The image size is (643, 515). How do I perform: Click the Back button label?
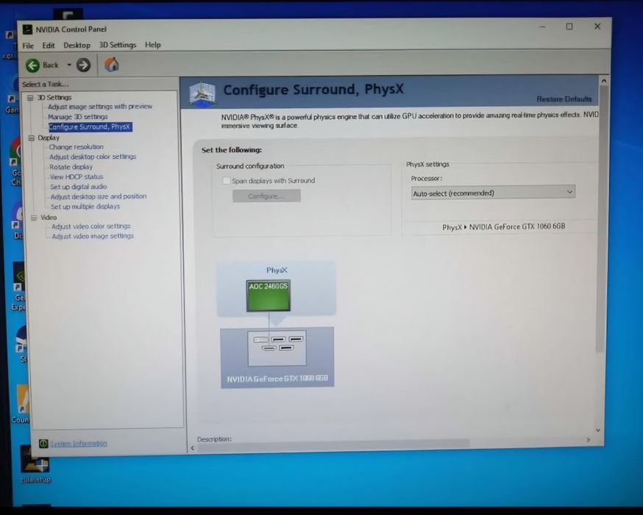pyautogui.click(x=51, y=65)
